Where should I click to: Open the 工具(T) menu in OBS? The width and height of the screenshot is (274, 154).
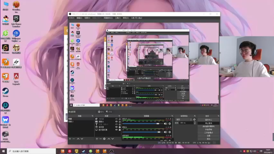coord(117,18)
